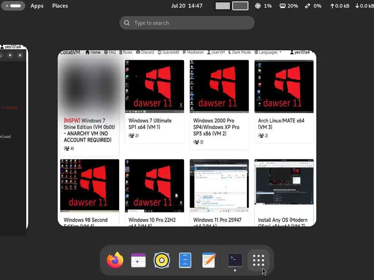
Task: Click the memory usage indicator icon
Action: pyautogui.click(x=282, y=6)
